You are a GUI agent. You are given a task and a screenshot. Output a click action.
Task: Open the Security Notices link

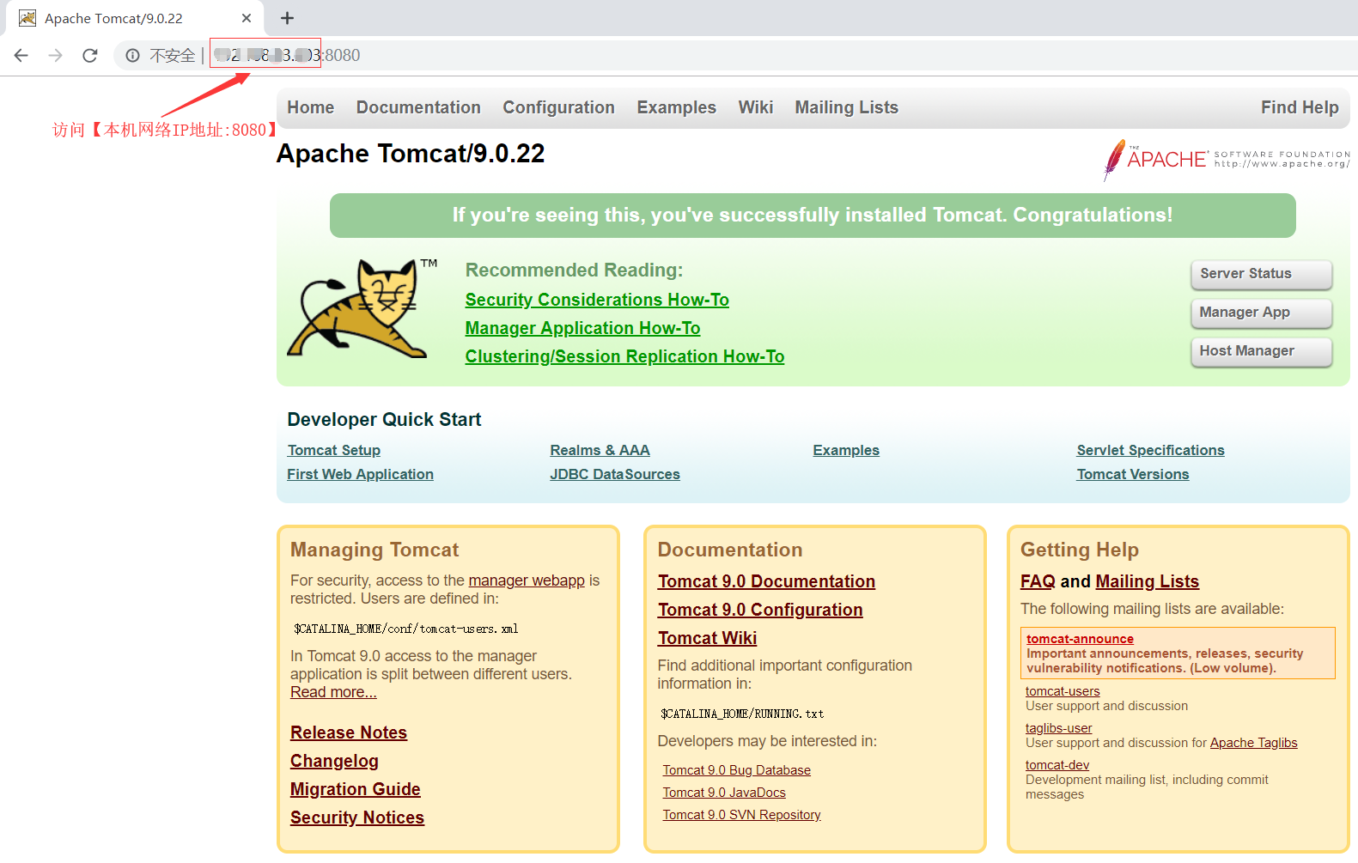point(357,817)
